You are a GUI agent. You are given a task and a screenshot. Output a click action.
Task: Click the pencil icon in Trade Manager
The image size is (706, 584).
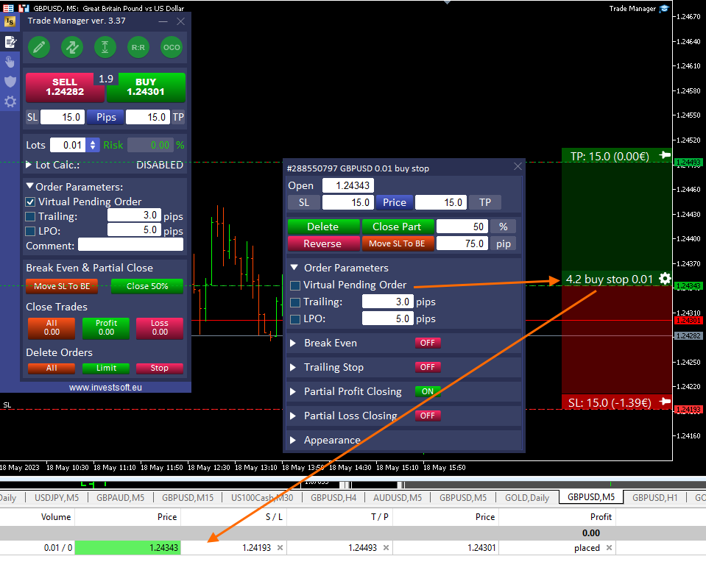(x=39, y=47)
